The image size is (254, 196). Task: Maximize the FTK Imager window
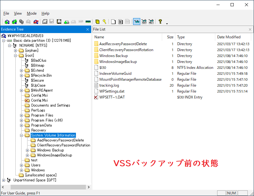232,5
